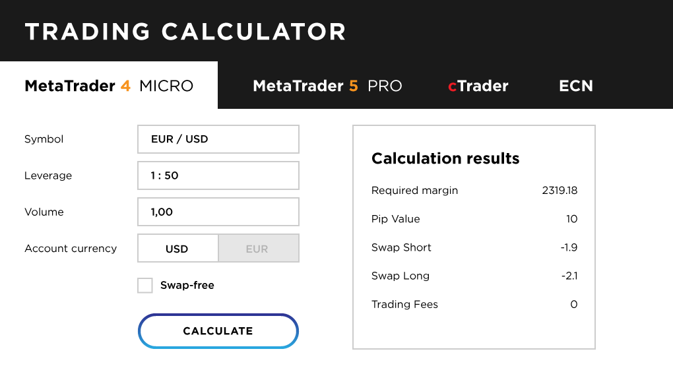Select the cTrader tab
Image resolution: width=673 pixels, height=376 pixels.
(x=478, y=86)
